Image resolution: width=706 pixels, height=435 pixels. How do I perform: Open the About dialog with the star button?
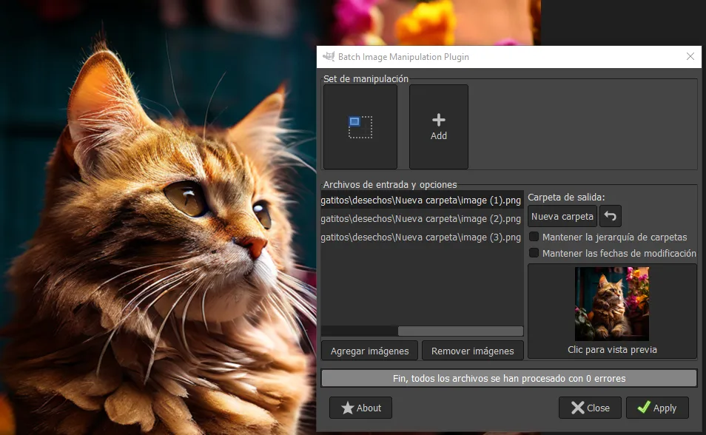360,408
